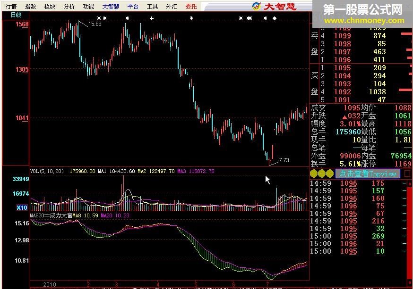Click the 日线 period label

tap(16, 15)
